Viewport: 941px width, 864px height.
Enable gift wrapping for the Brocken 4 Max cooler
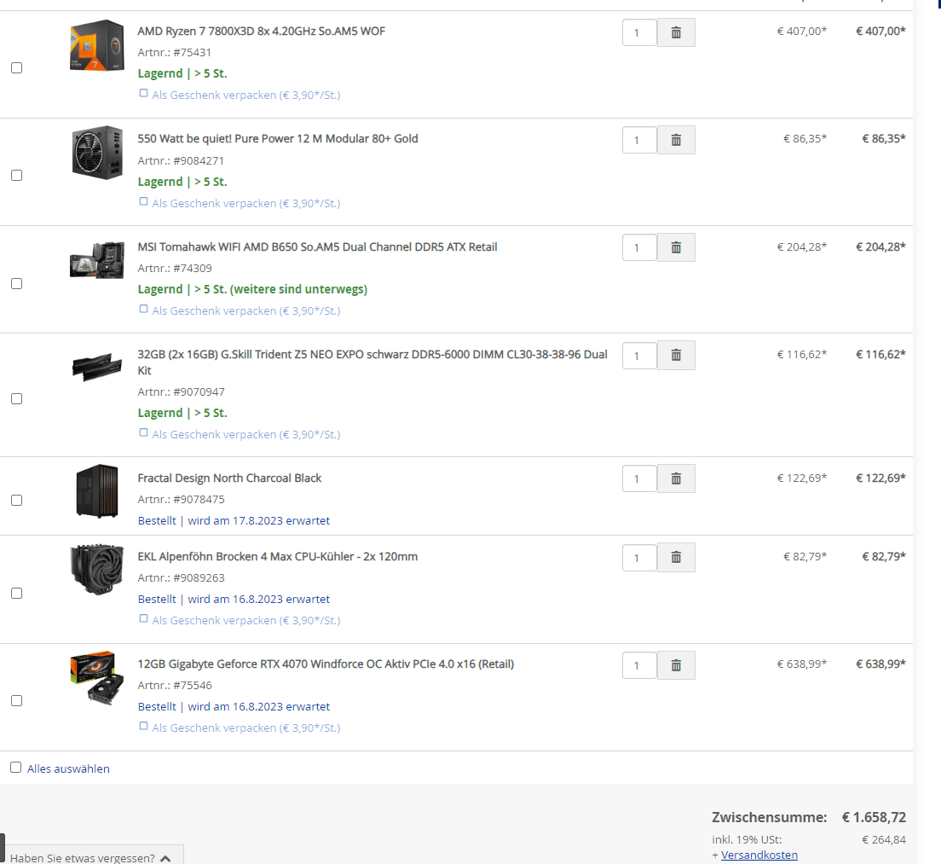143,618
